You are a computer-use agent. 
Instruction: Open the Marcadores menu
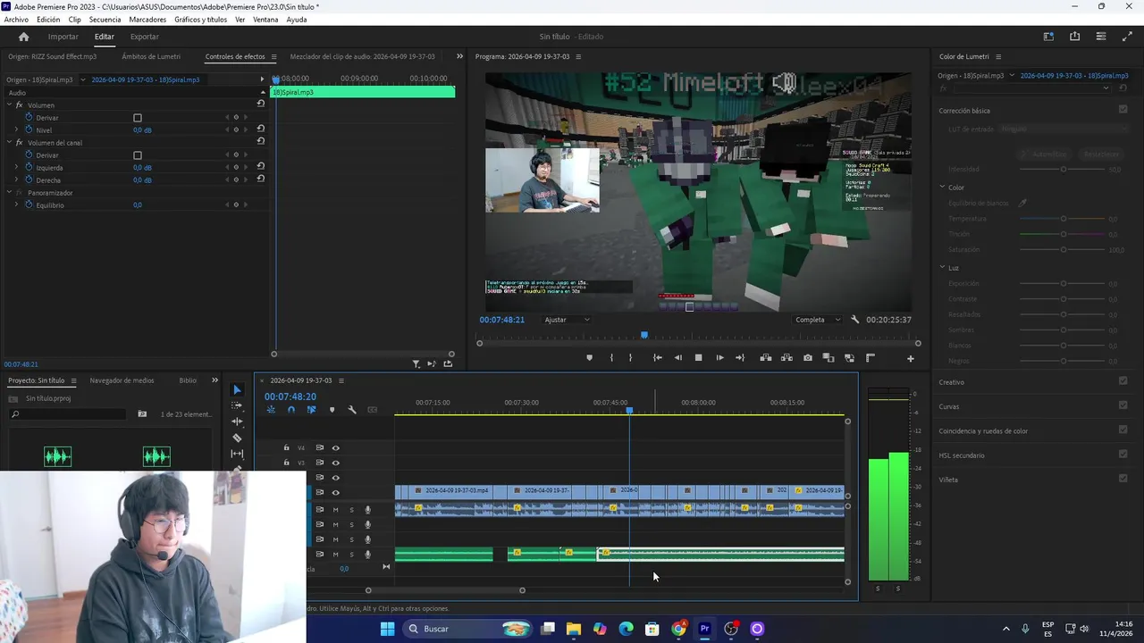[x=147, y=20]
